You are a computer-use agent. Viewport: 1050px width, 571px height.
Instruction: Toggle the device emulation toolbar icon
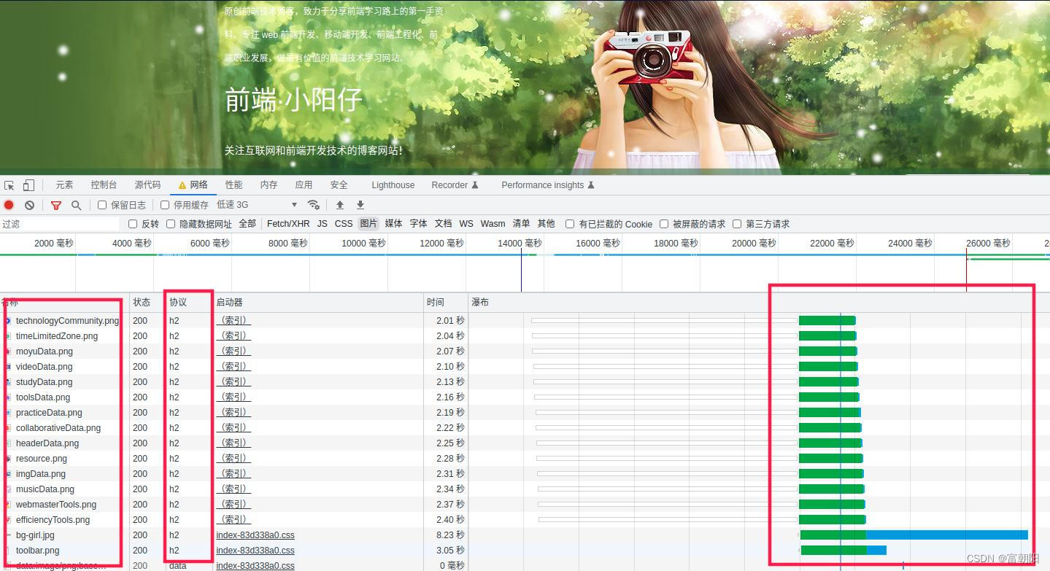28,185
